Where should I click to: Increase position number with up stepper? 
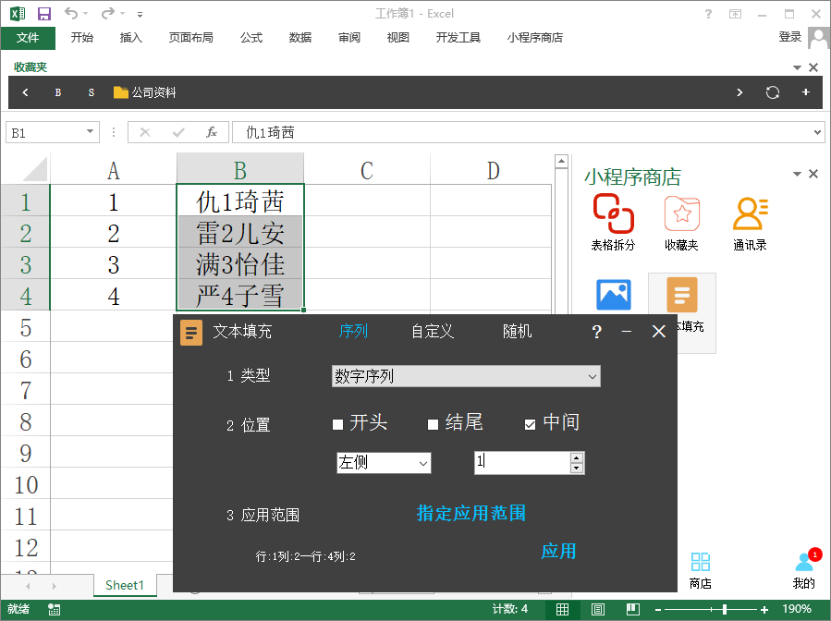click(x=577, y=457)
